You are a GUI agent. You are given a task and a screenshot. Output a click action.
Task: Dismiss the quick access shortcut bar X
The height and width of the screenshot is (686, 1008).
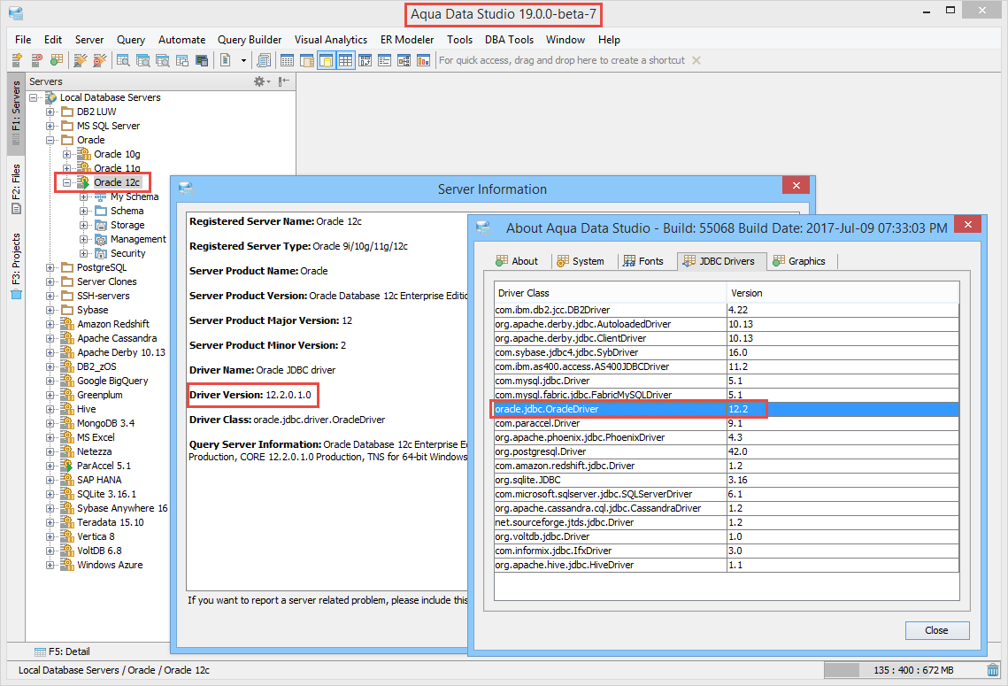point(696,60)
